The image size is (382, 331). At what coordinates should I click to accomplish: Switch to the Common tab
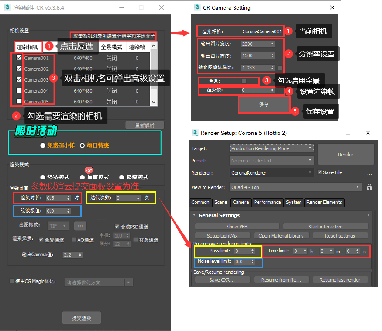click(200, 202)
